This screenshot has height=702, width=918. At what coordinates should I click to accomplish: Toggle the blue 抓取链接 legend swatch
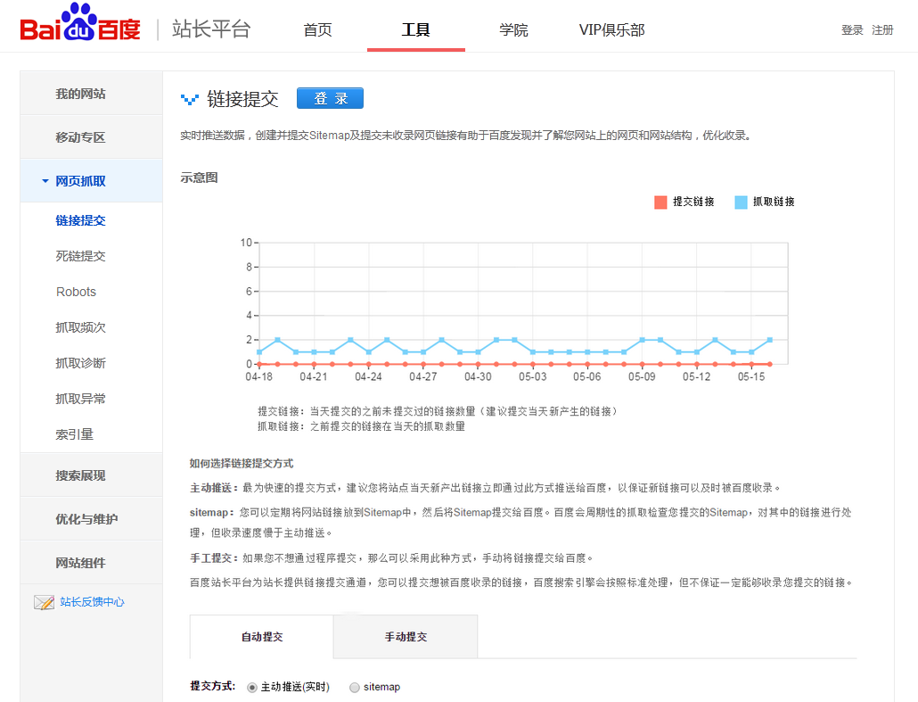point(742,202)
